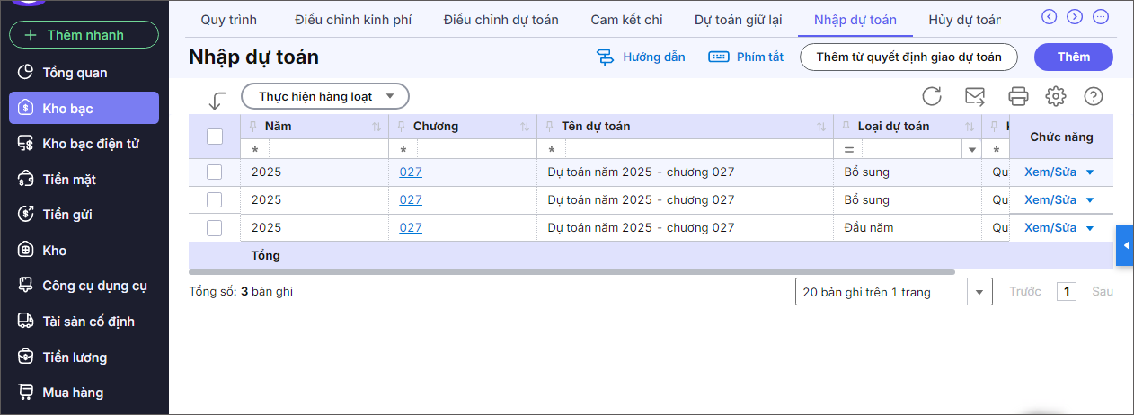Screen dimensions: 1134x415
Task: Open Tiền lương in sidebar
Action: click(x=75, y=358)
